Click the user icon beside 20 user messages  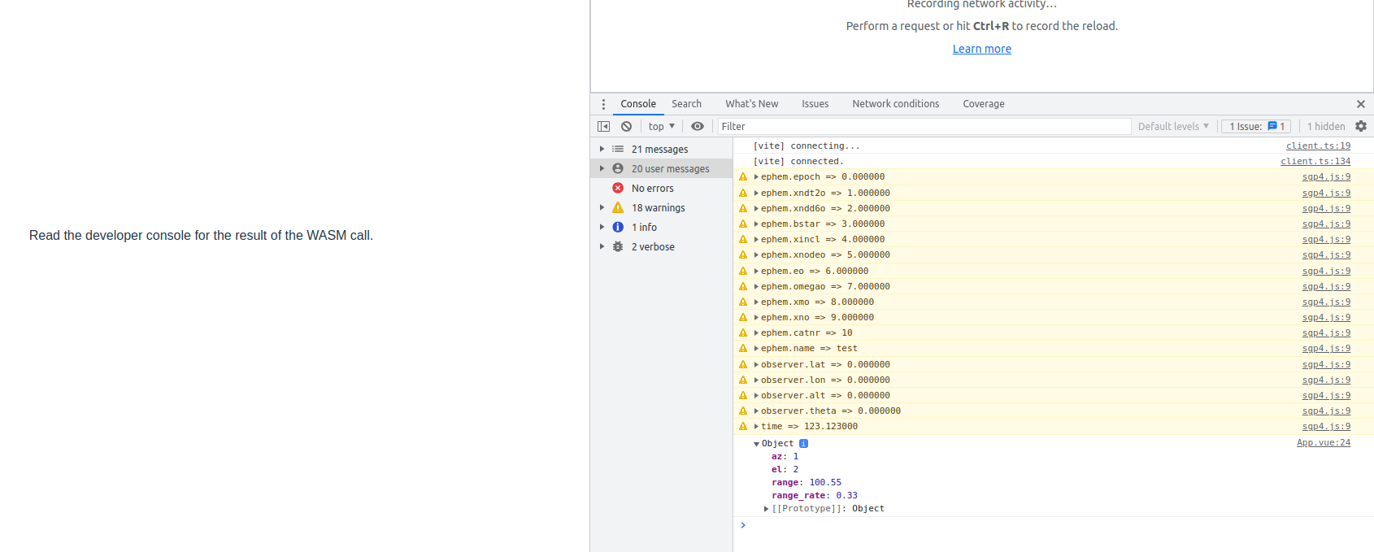click(618, 168)
